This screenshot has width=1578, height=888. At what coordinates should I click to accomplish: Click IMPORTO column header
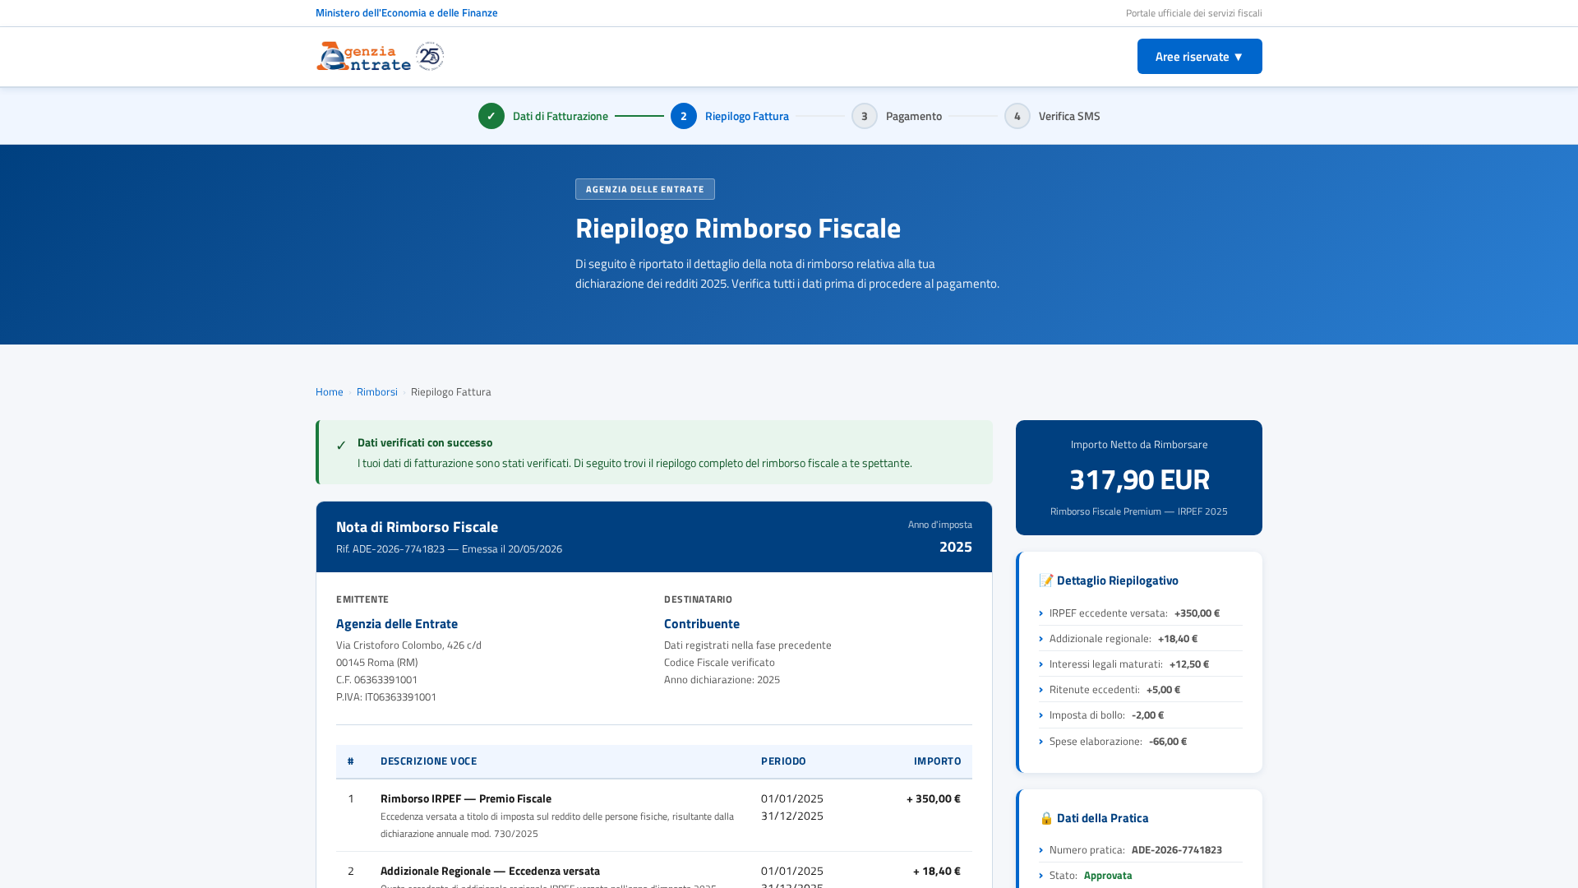[937, 761]
